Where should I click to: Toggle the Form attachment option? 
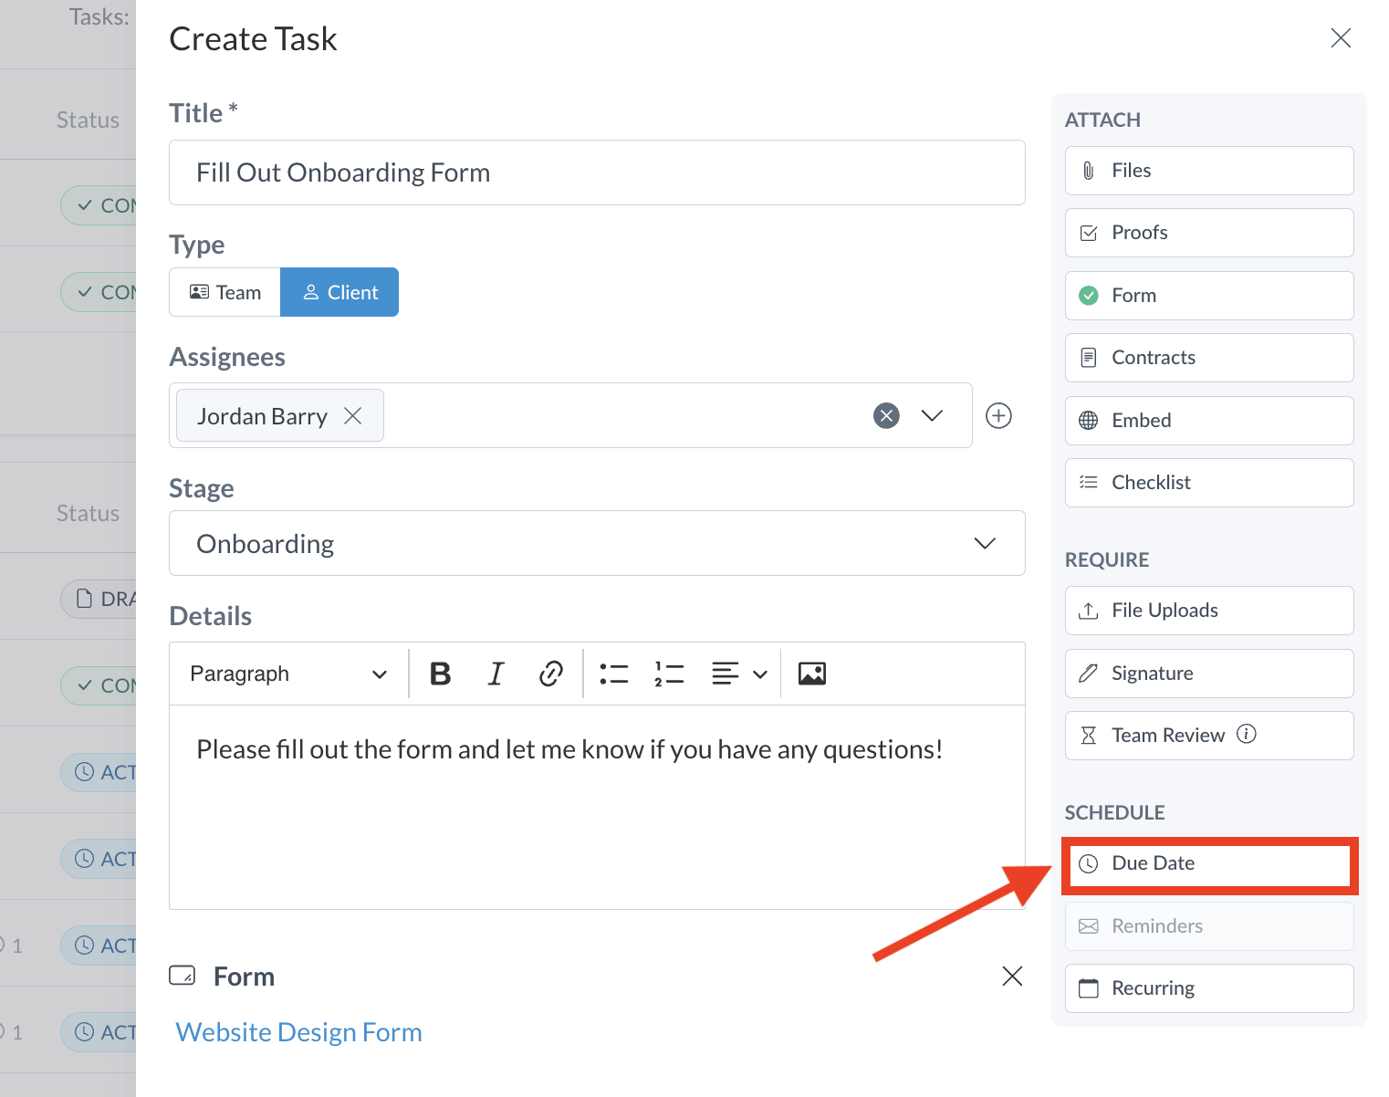[x=1208, y=296]
